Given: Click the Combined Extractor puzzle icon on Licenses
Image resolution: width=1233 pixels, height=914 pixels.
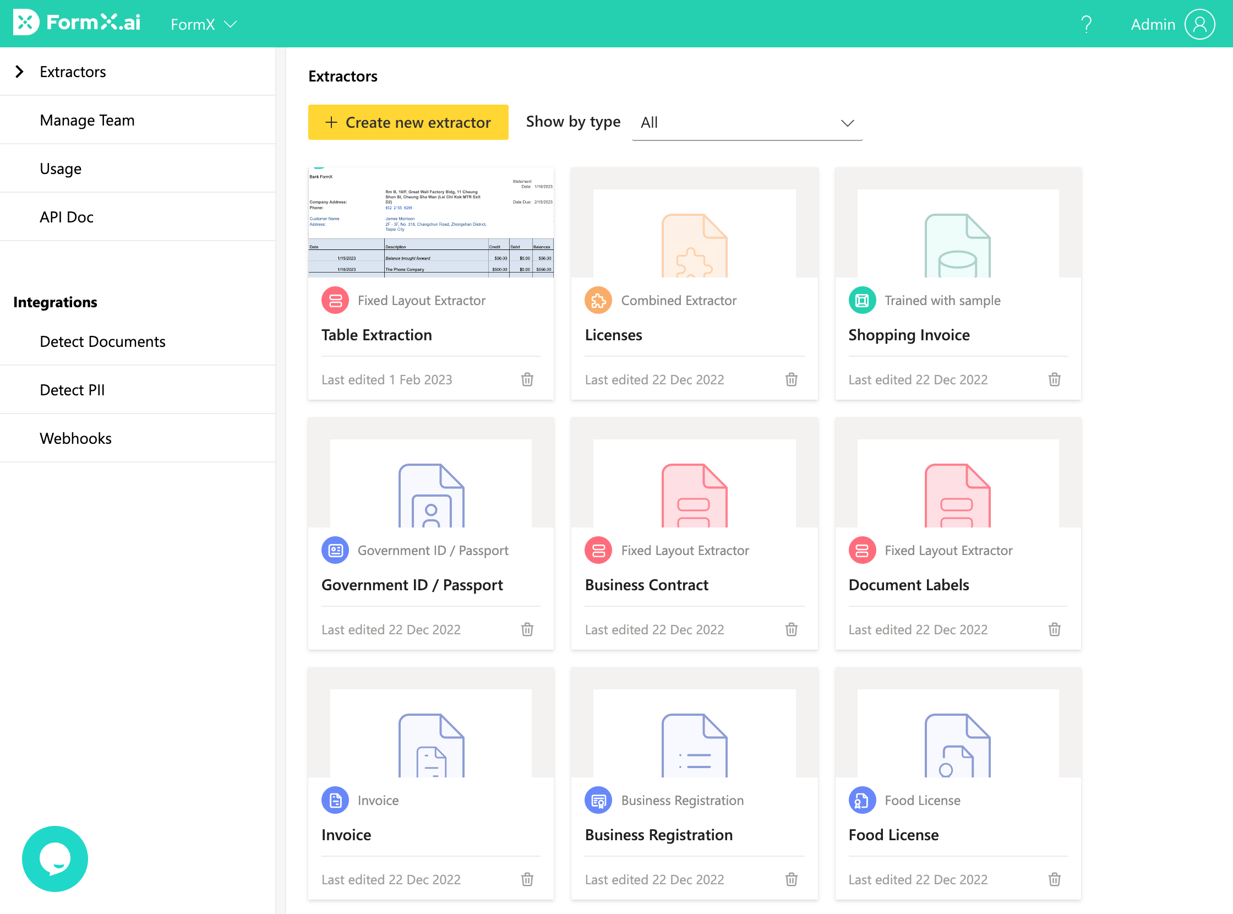Looking at the screenshot, I should tap(598, 300).
